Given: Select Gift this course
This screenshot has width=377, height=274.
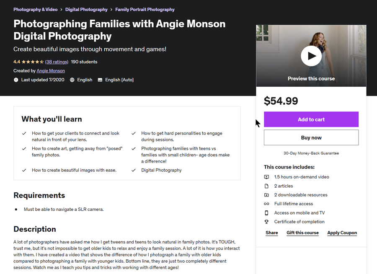Looking at the screenshot, I should pos(302,233).
